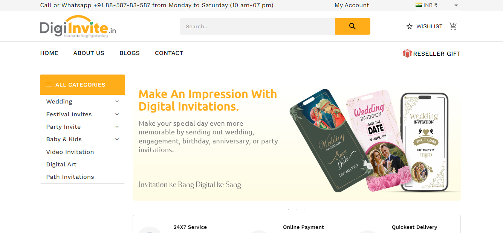Go to the Home menu item
503x233 pixels.
point(49,53)
